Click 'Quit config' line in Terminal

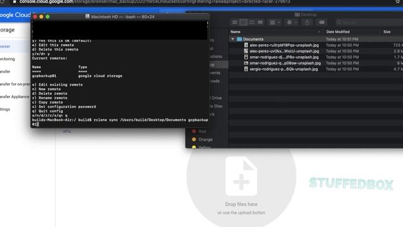tap(48, 111)
